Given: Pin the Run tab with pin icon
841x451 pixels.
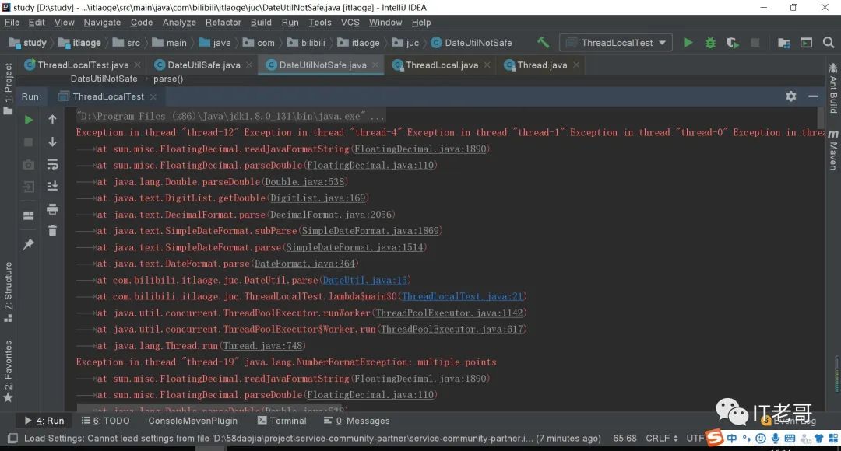Looking at the screenshot, I should click(29, 244).
